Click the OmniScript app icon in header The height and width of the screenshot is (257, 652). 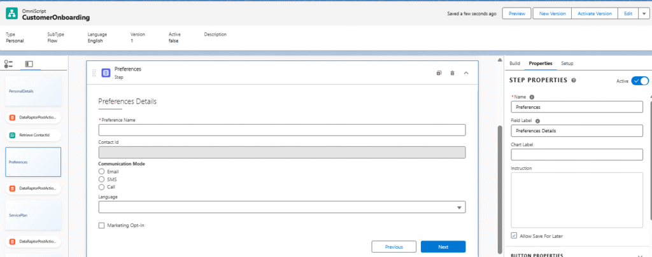tap(13, 15)
